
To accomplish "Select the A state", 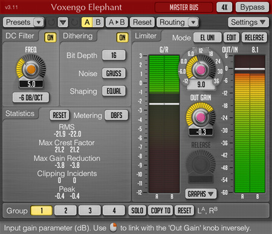I will coord(87,22).
